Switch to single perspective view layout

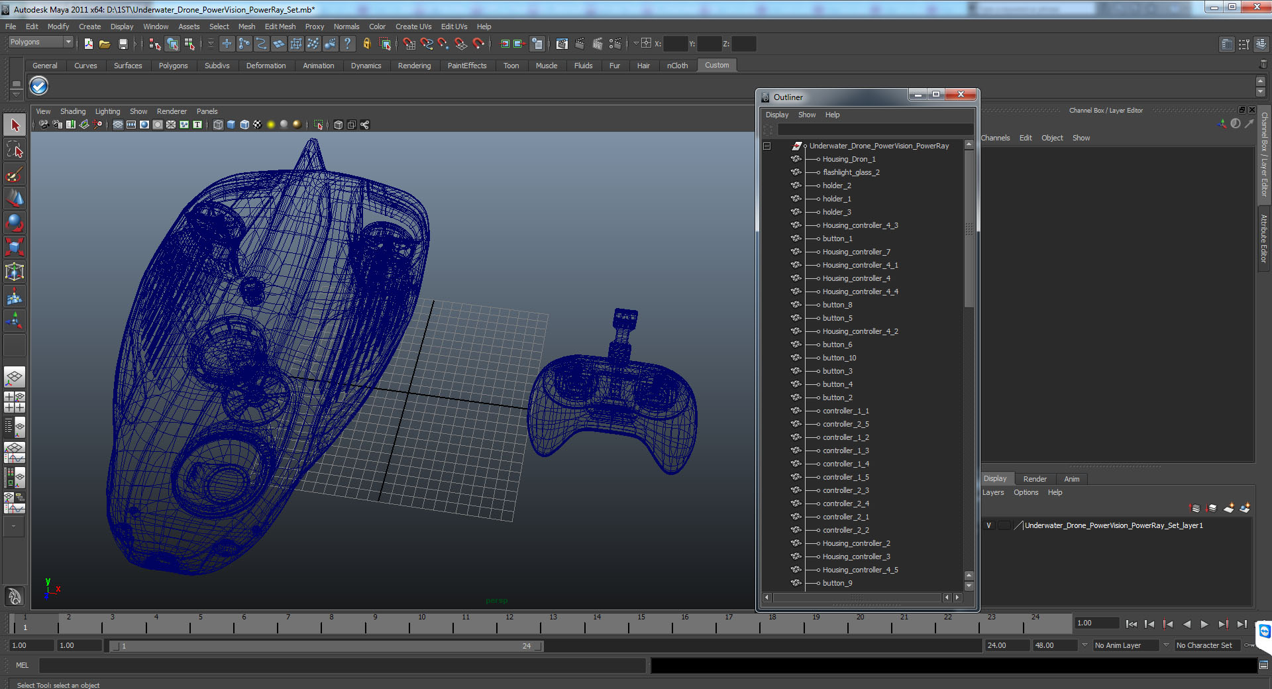pos(15,378)
